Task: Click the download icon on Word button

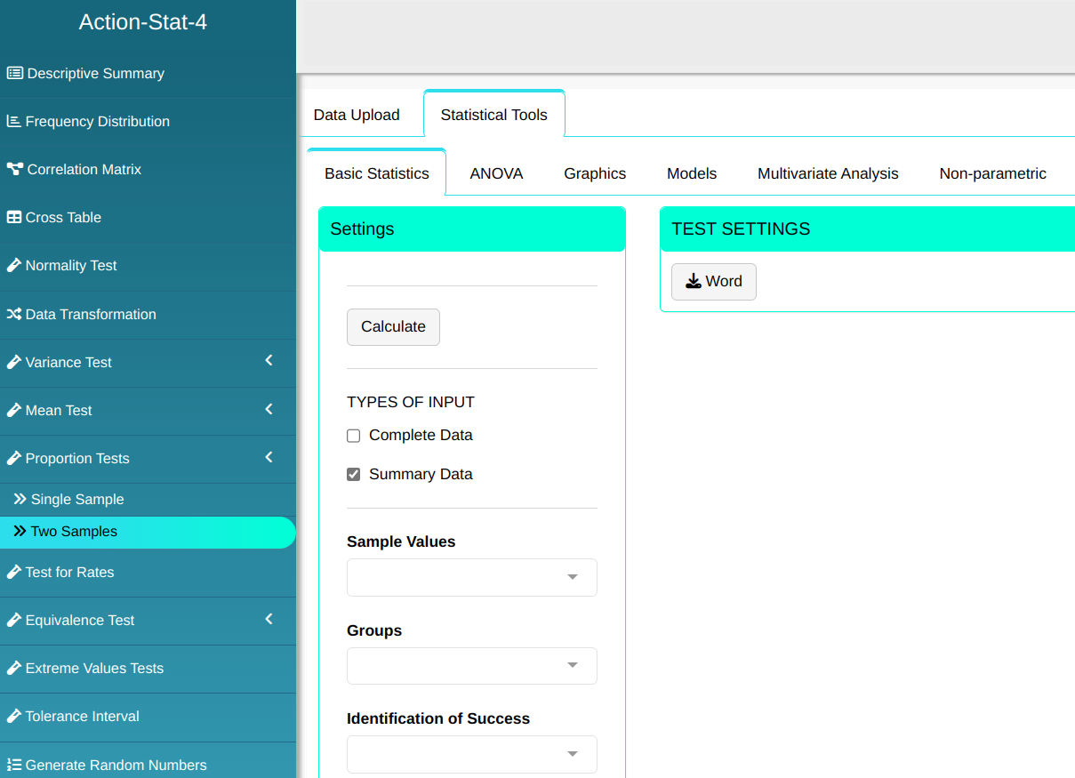Action: (694, 282)
